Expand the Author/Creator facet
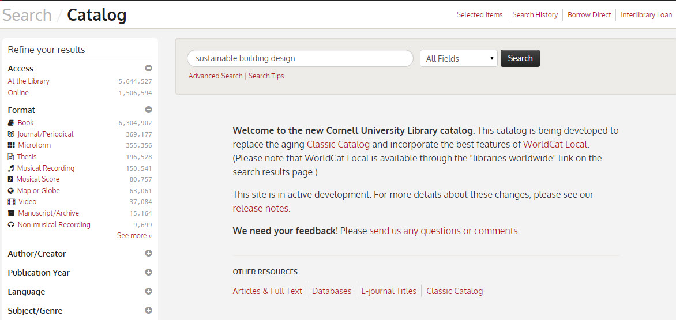The width and height of the screenshot is (676, 320). (148, 253)
